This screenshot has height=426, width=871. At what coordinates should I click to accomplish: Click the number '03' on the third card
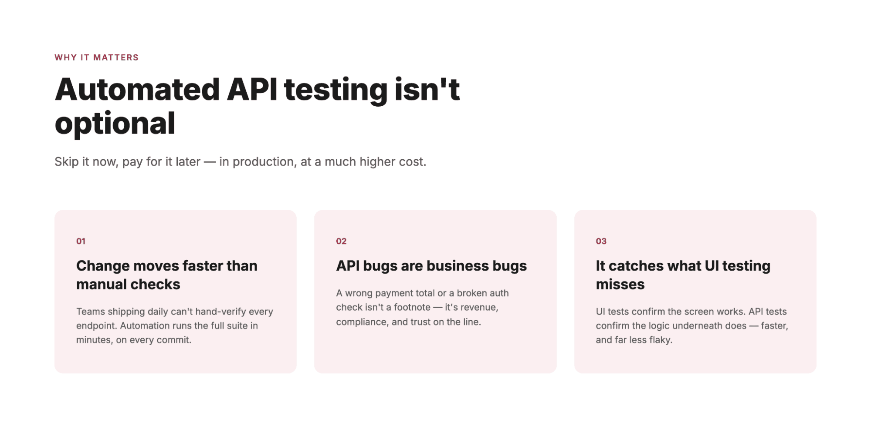[601, 241]
